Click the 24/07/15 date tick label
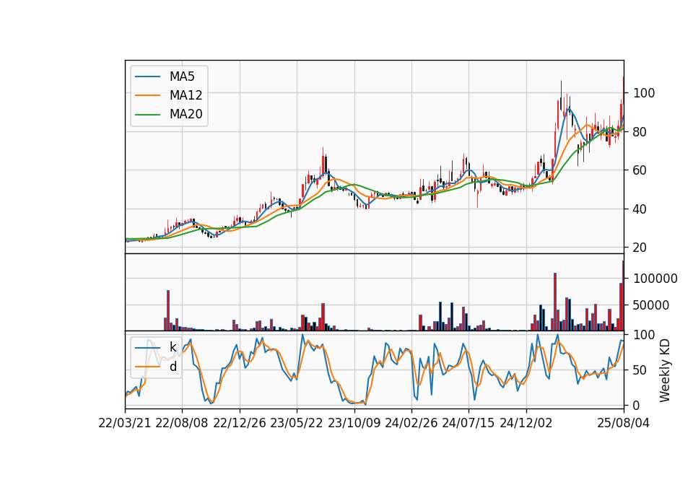 [468, 424]
